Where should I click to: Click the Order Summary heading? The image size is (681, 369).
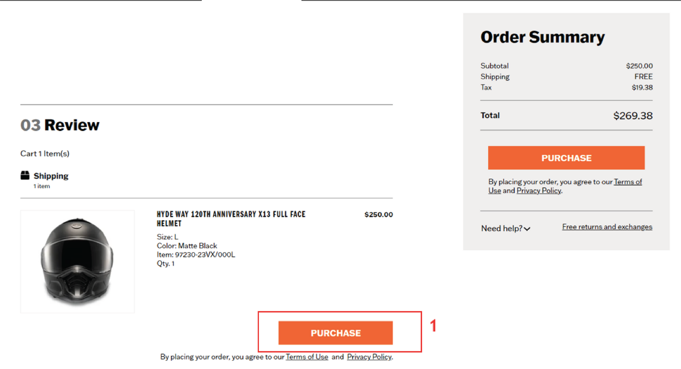543,37
